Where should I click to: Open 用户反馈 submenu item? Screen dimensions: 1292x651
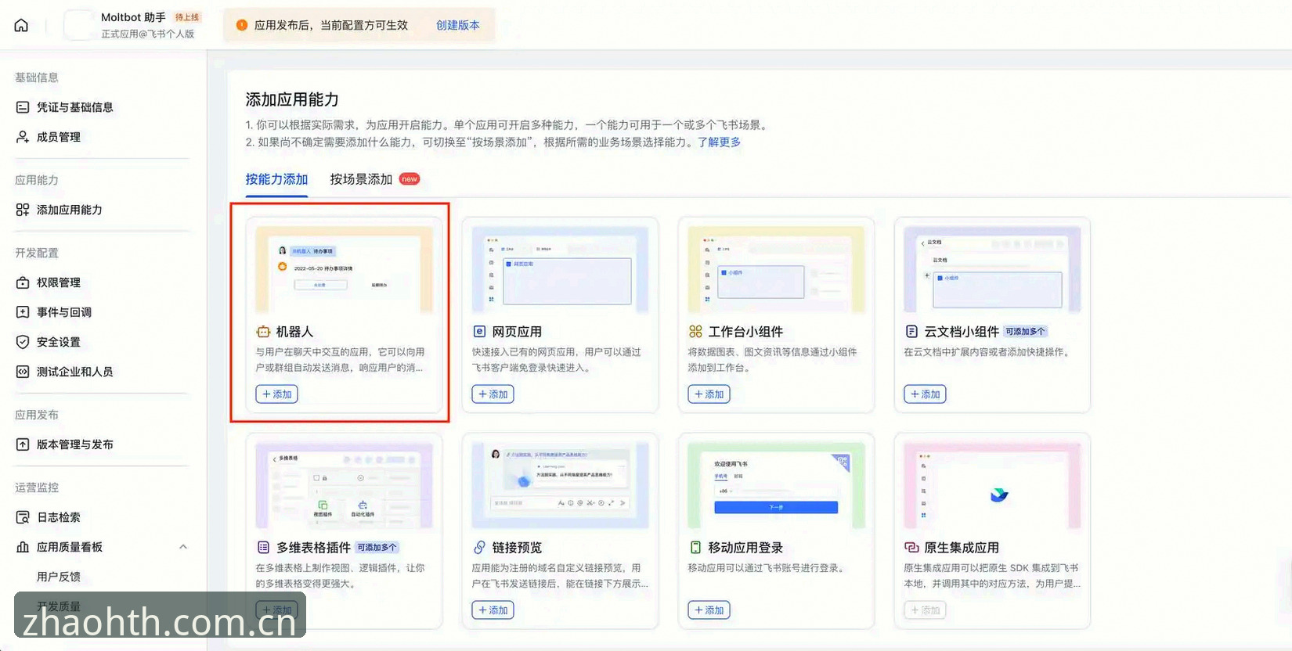click(59, 577)
